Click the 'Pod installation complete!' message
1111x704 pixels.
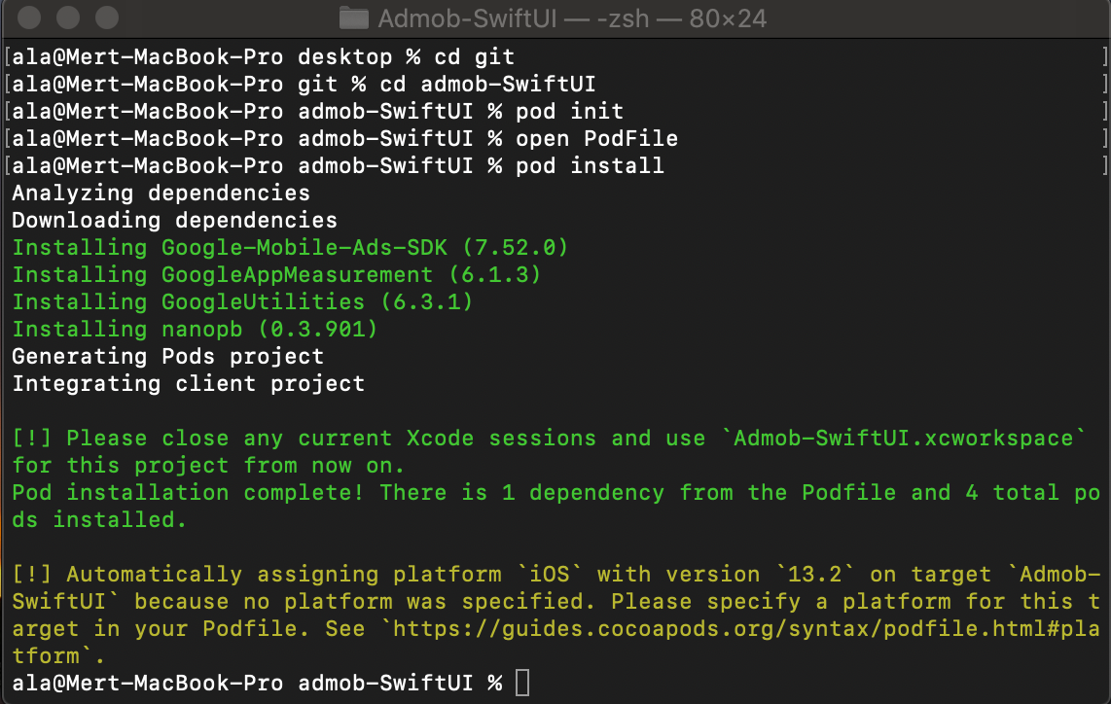coord(188,492)
